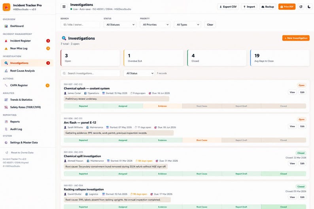Image resolution: width=314 pixels, height=209 pixels.
Task: Click the Overdue SLA stat card
Action: pyautogui.click(x=153, y=58)
